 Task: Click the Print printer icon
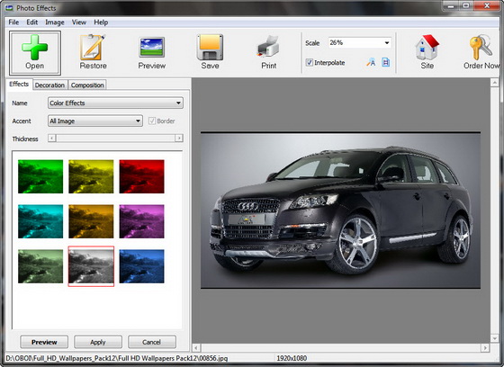tap(268, 48)
